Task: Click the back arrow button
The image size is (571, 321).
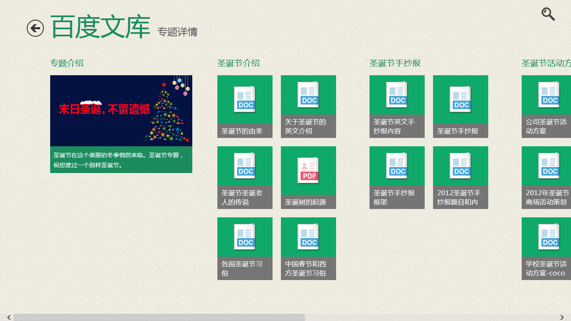Action: tap(35, 28)
